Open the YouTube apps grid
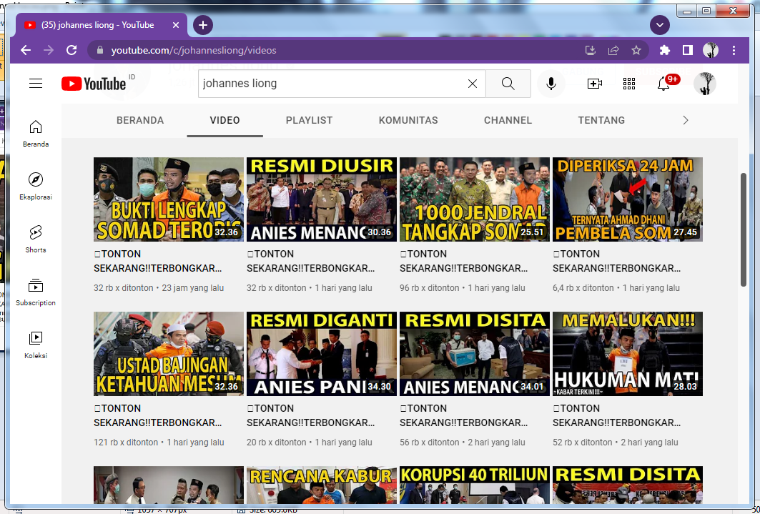 pyautogui.click(x=629, y=84)
